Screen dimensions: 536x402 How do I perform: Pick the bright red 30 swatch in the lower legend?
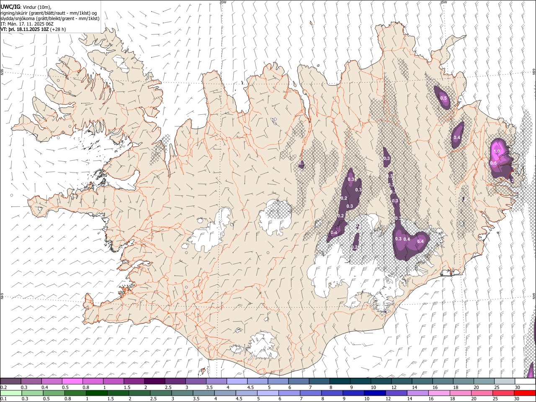[525, 393]
